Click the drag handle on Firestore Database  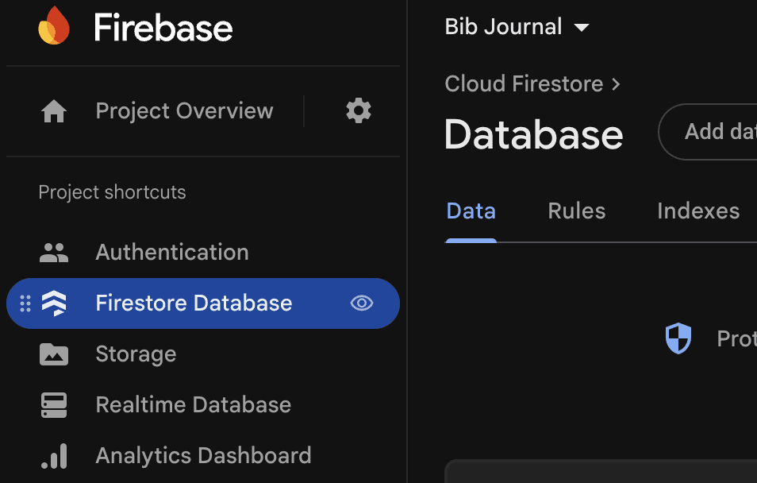(25, 303)
